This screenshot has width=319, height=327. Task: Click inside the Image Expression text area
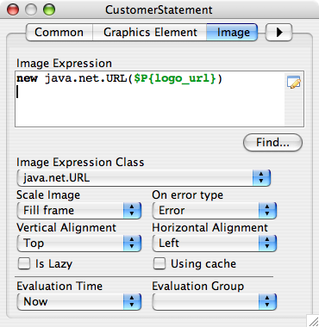tap(150, 99)
